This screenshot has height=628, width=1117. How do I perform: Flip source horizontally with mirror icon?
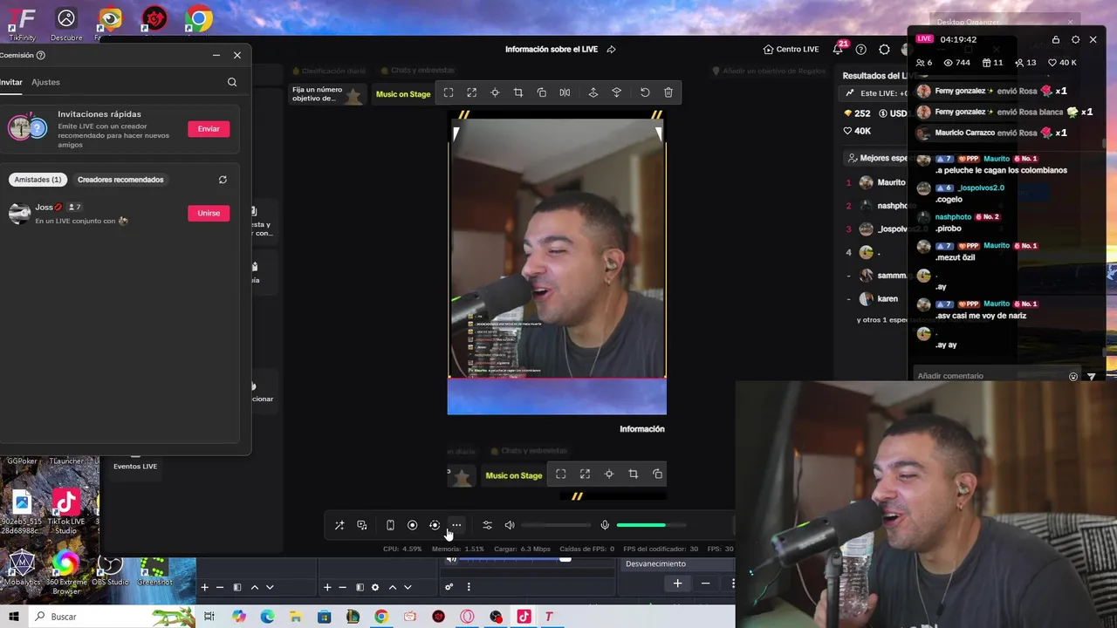[565, 92]
